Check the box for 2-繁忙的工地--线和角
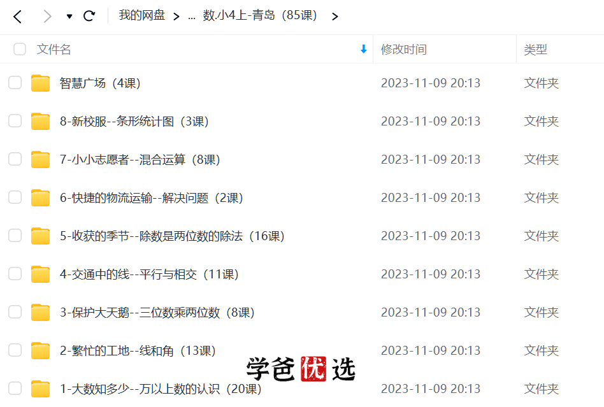Screen dimensions: 604x407 pyautogui.click(x=15, y=350)
